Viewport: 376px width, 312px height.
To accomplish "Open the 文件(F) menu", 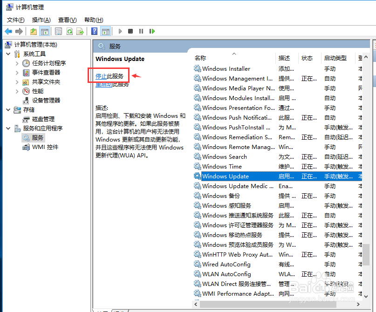I will (15, 20).
